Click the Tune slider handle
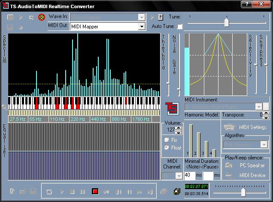Viewport: 273px width, 202px height. point(226,22)
